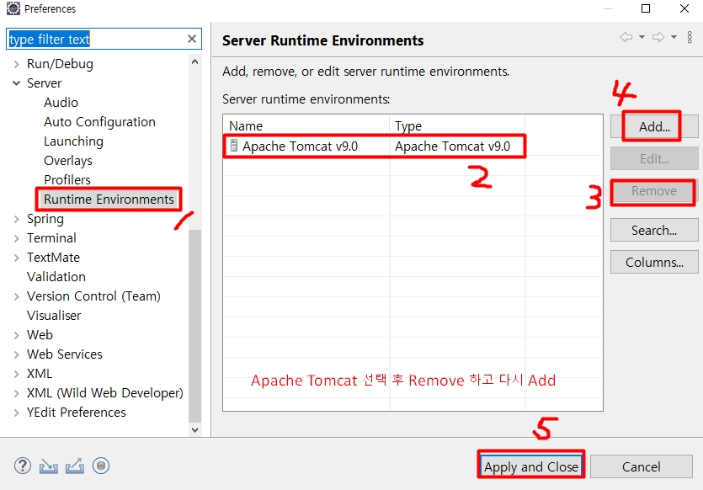The image size is (703, 490).
Task: Expand the TextMate tree node
Action: click(17, 258)
